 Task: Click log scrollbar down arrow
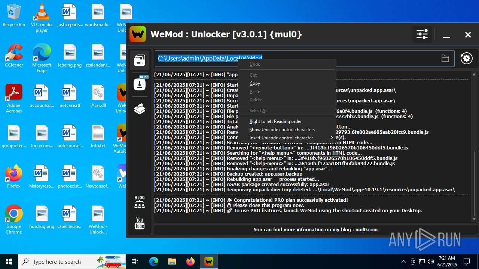tap(474, 219)
